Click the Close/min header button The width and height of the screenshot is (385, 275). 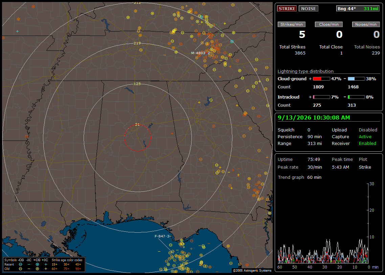[x=329, y=24]
